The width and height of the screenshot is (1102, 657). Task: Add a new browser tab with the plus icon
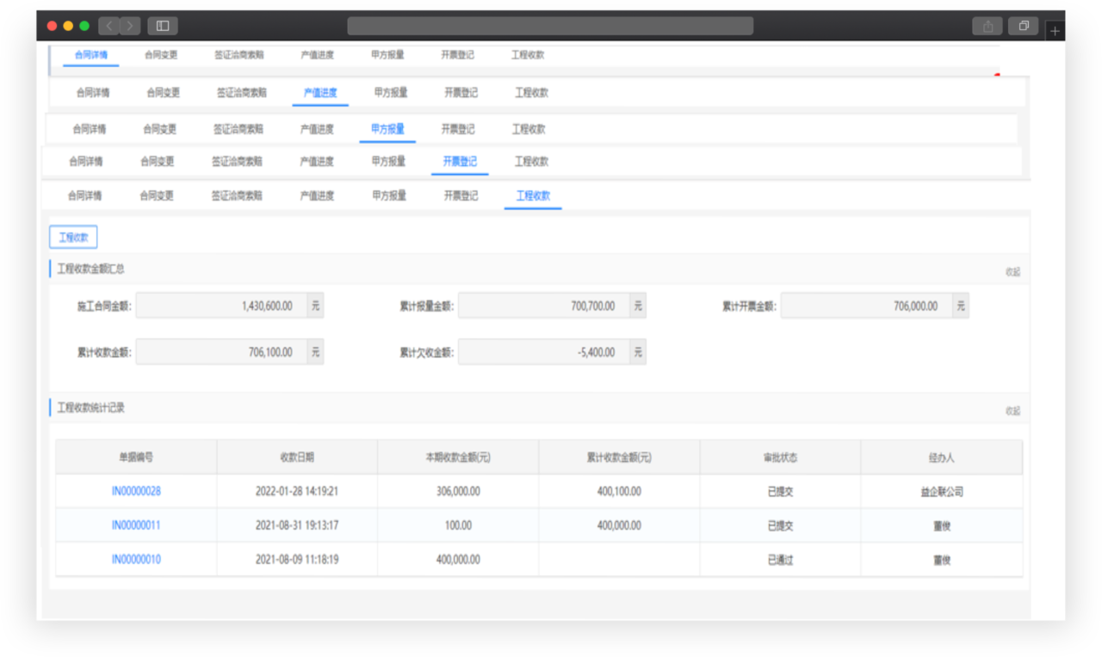click(x=1056, y=31)
